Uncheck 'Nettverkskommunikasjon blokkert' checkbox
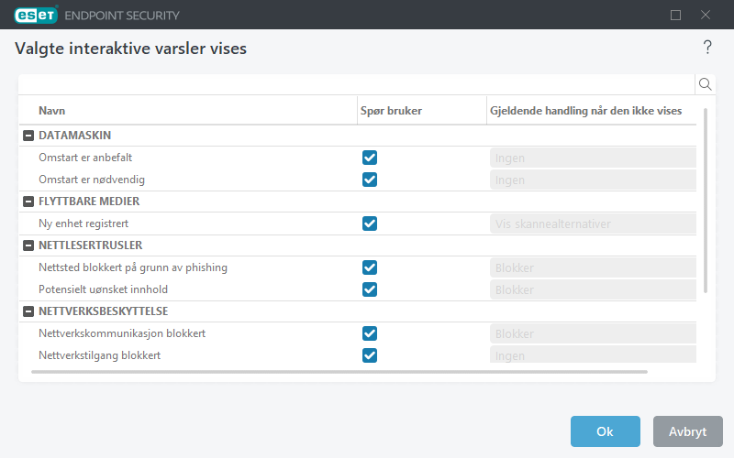Viewport: 734px width, 458px height. [370, 333]
